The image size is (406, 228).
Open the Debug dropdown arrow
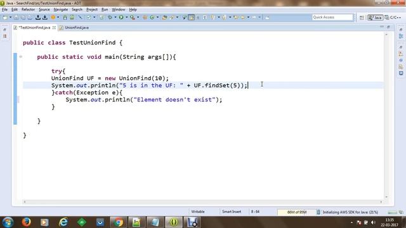coord(115,17)
